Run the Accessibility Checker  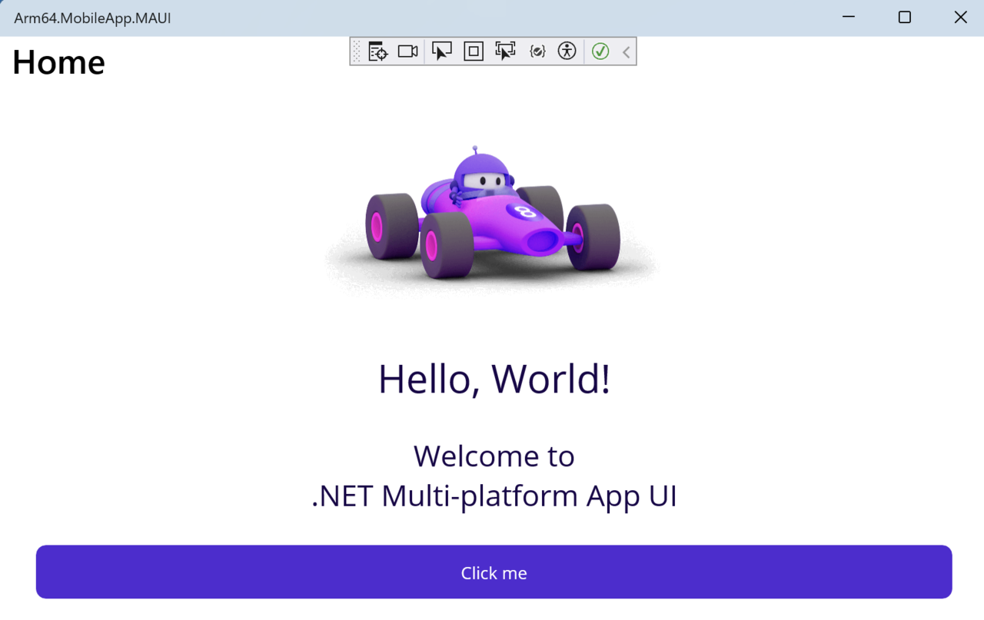[567, 51]
